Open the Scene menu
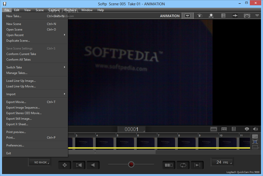The image size is (263, 176). coord(40,10)
